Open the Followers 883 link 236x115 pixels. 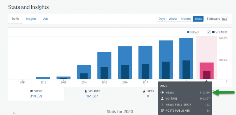tap(218, 19)
